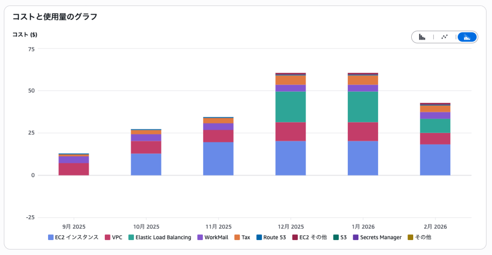This screenshot has width=492, height=255.
Task: Click the EC2 segment of 10月 2025 bar
Action: tap(146, 164)
